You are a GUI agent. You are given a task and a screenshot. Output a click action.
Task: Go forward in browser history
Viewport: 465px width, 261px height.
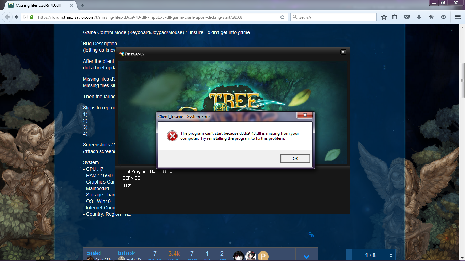point(16,17)
